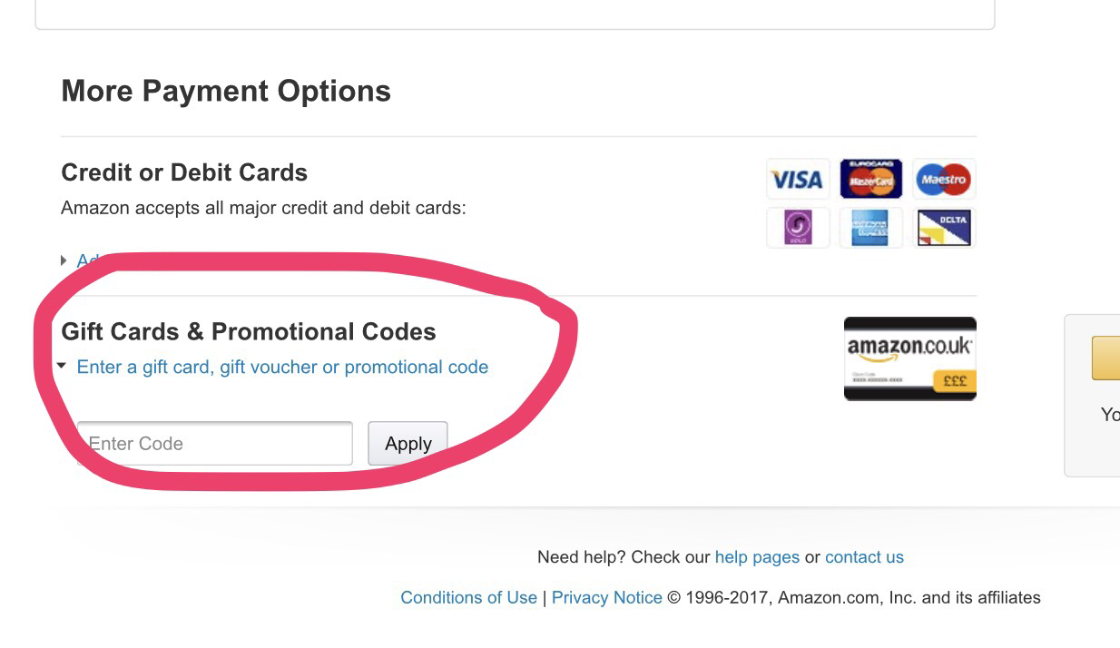Click the Visa card logo
Screen dimensions: 1120x648
coord(797,180)
